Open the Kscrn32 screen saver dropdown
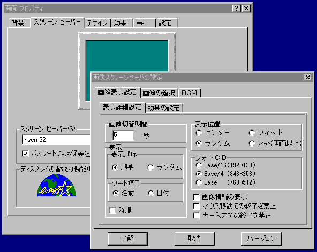This screenshot has height=252, width=317. point(56,140)
